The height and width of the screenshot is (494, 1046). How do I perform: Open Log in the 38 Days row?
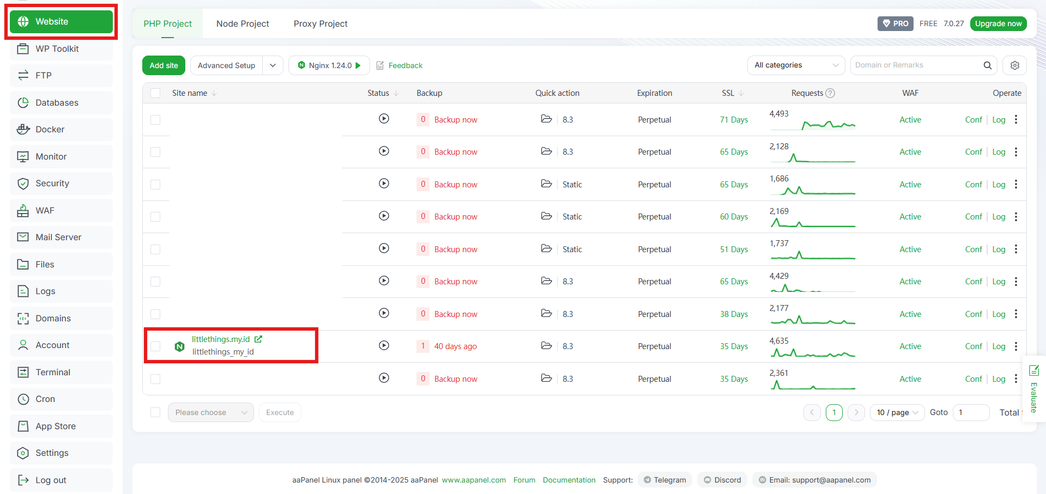point(999,314)
